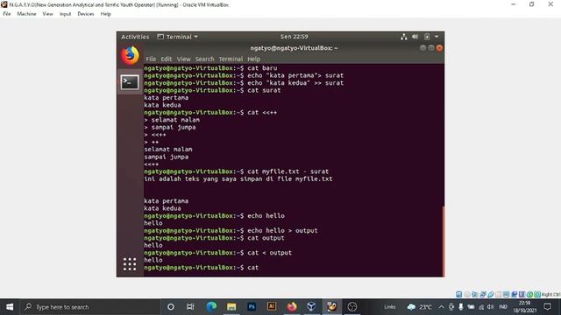The height and width of the screenshot is (315, 561).
Task: Click the 'cat < output' command line
Action: (x=218, y=253)
